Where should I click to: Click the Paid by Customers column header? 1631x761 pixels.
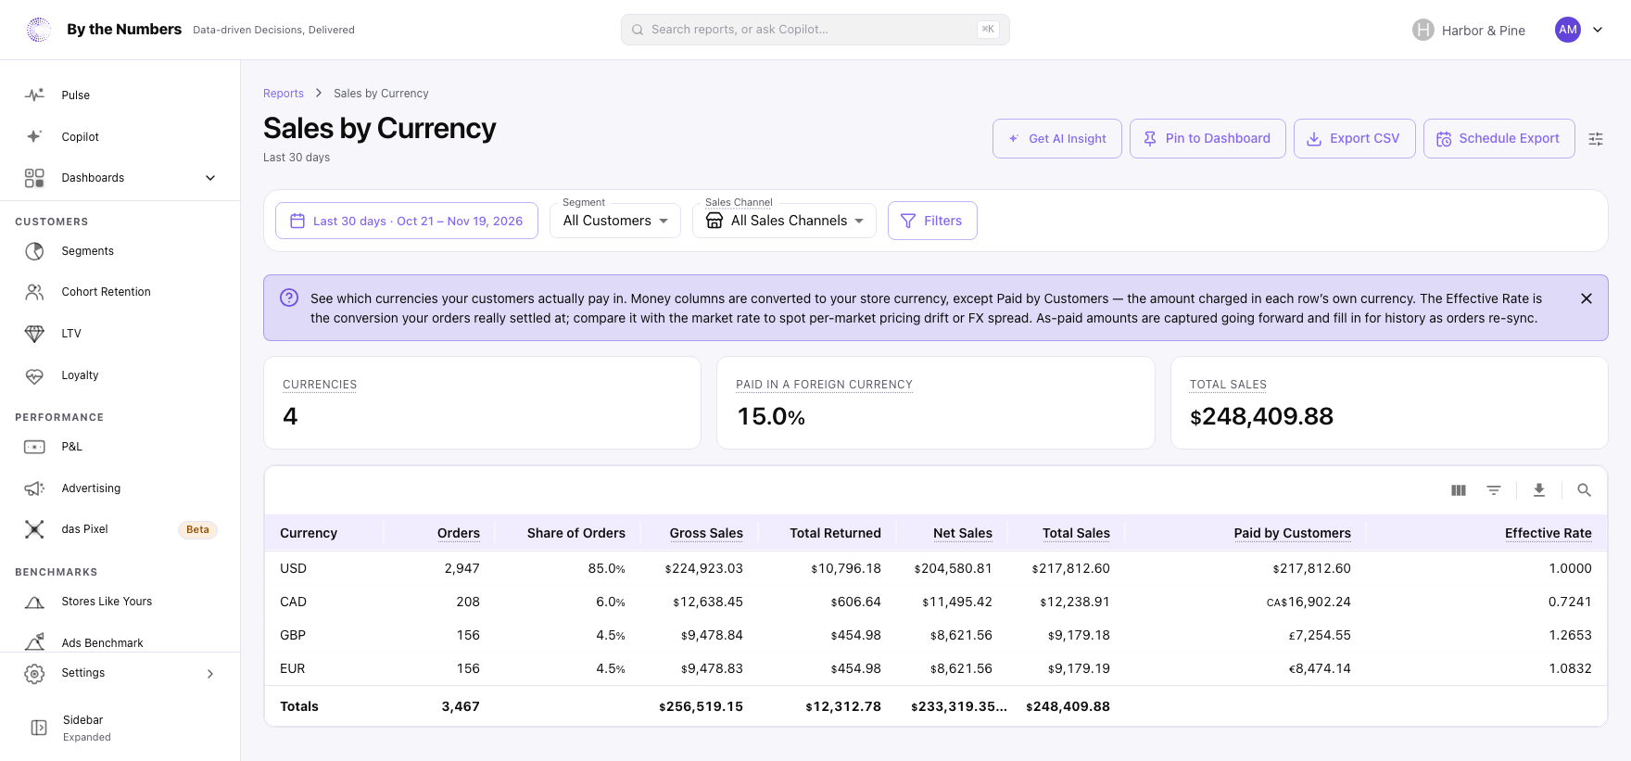point(1293,533)
